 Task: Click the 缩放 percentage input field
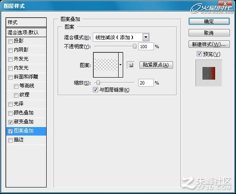tap(146, 83)
